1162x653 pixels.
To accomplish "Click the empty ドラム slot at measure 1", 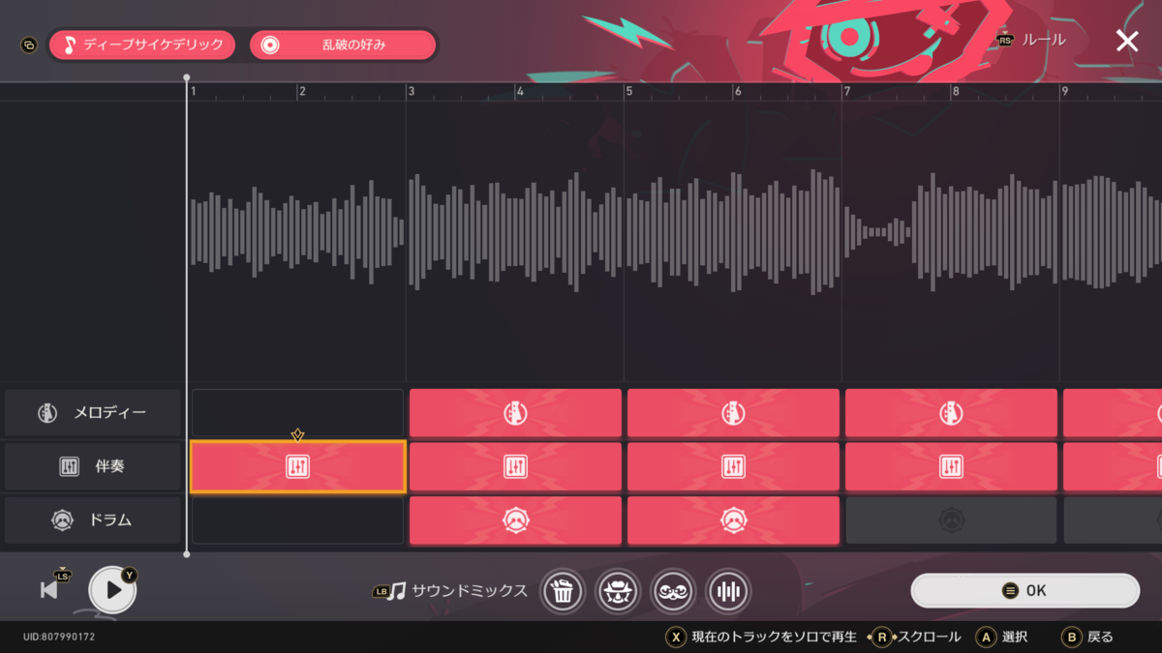I will point(297,520).
